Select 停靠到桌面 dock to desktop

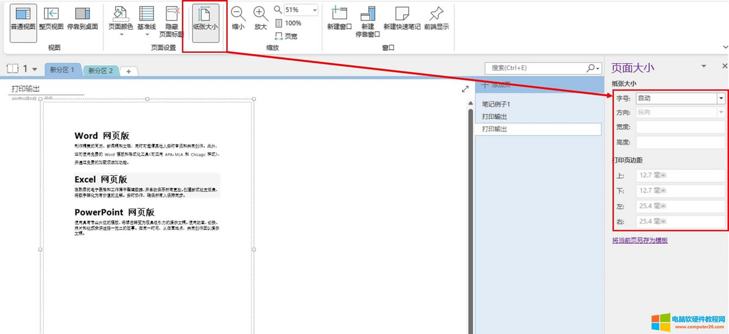pyautogui.click(x=82, y=19)
